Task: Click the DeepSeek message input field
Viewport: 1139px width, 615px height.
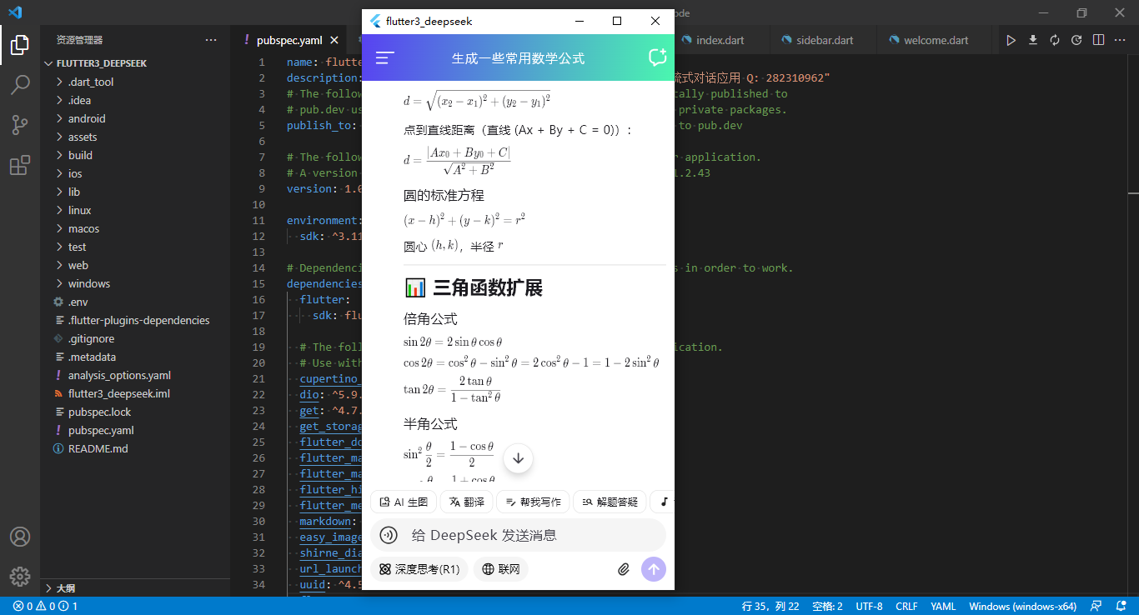Action: 517,534
